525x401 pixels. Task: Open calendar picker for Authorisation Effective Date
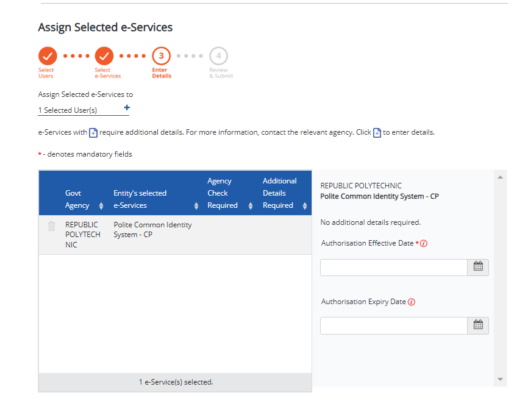tap(478, 267)
